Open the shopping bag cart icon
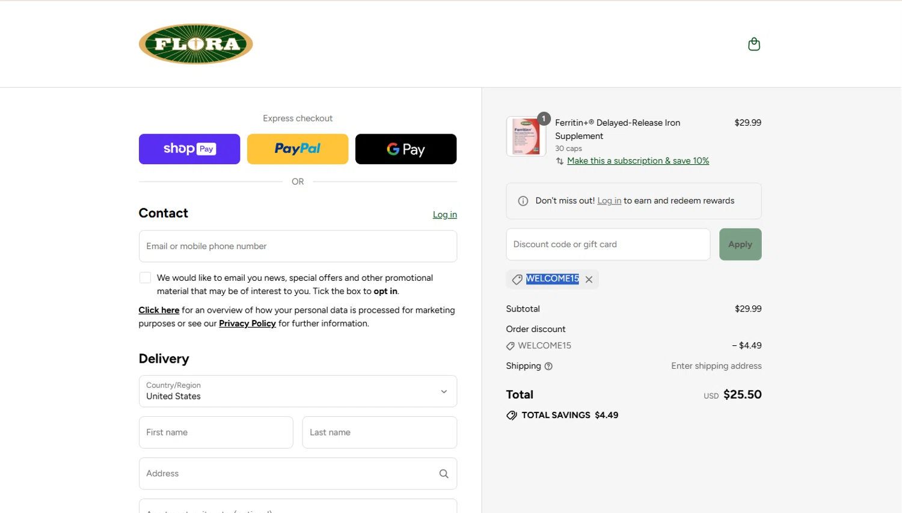This screenshot has height=513, width=902. [x=753, y=44]
